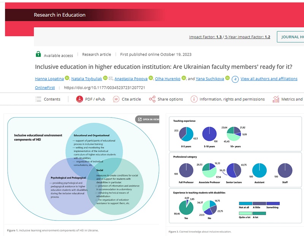Open Information, rights and permissions
This screenshot has height=236, width=304.
click(x=232, y=99)
